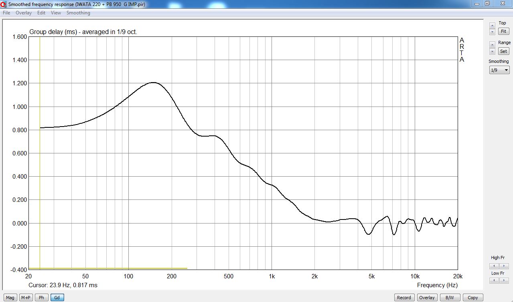Image resolution: width=513 pixels, height=302 pixels.
Task: Click the Low Fr left arrow
Action: tap(494, 281)
